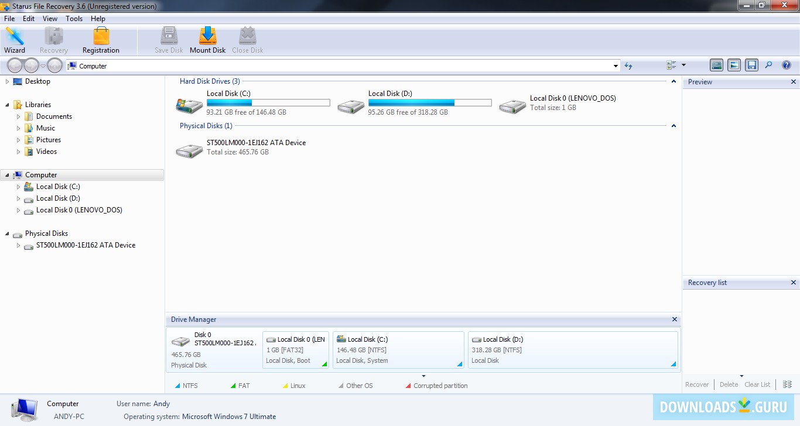Screen dimensions: 800x426
Task: Expand Local Disk (D:) in the tree
Action: (19, 198)
